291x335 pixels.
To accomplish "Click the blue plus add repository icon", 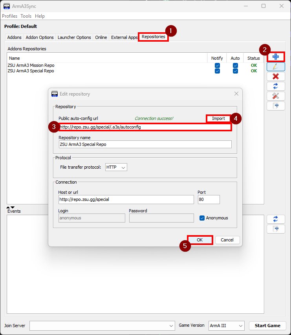I will pos(276,57).
